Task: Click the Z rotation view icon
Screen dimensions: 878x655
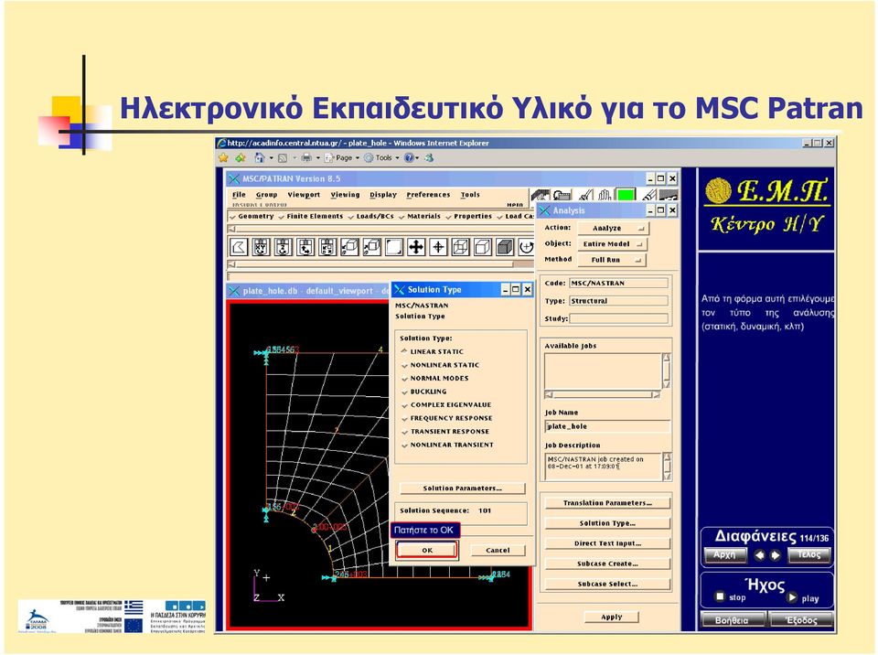Action: tap(283, 247)
